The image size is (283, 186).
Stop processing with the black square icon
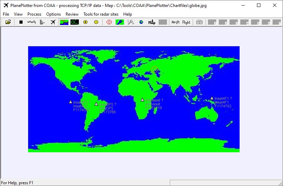click(x=21, y=22)
